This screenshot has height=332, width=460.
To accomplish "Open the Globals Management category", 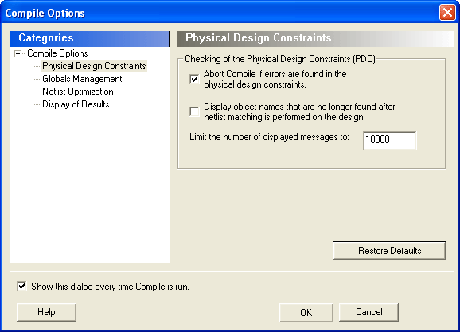I will (82, 79).
